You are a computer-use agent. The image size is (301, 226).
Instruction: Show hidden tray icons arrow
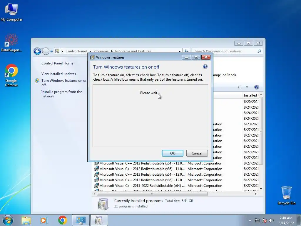(x=250, y=220)
